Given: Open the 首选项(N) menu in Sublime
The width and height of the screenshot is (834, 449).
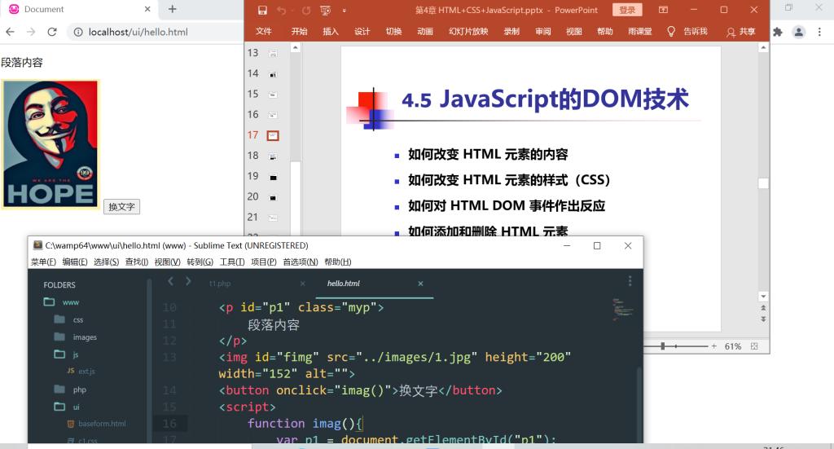Looking at the screenshot, I should 300,262.
